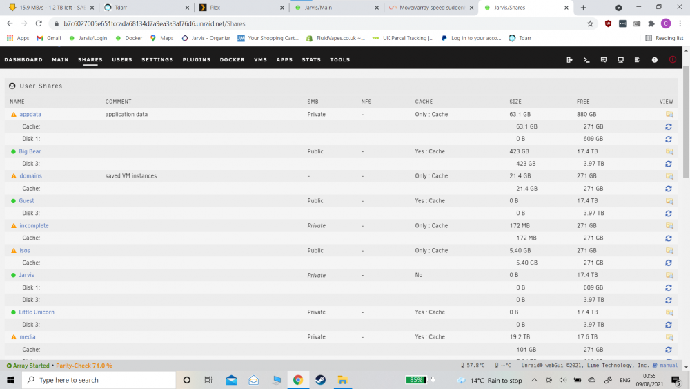690x389 pixels.
Task: Click the red alert power icon
Action: point(672,59)
